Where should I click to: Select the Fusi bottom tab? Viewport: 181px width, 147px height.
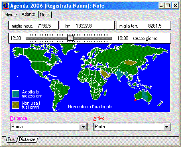pos(12,139)
